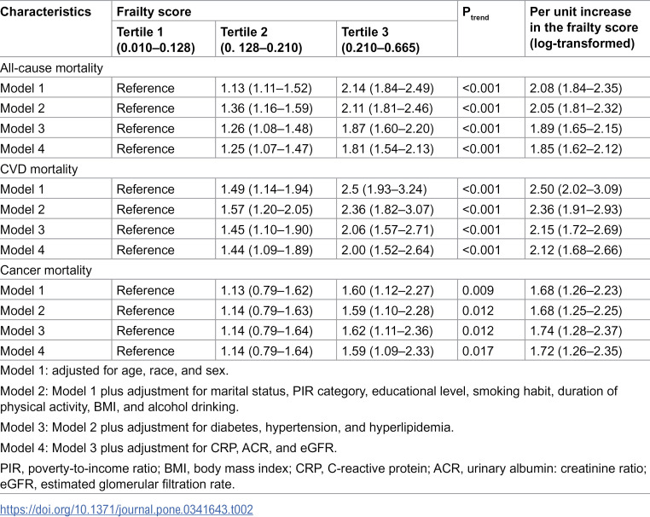
Task: Open the journal.pone DOI link
Action: [x=126, y=509]
